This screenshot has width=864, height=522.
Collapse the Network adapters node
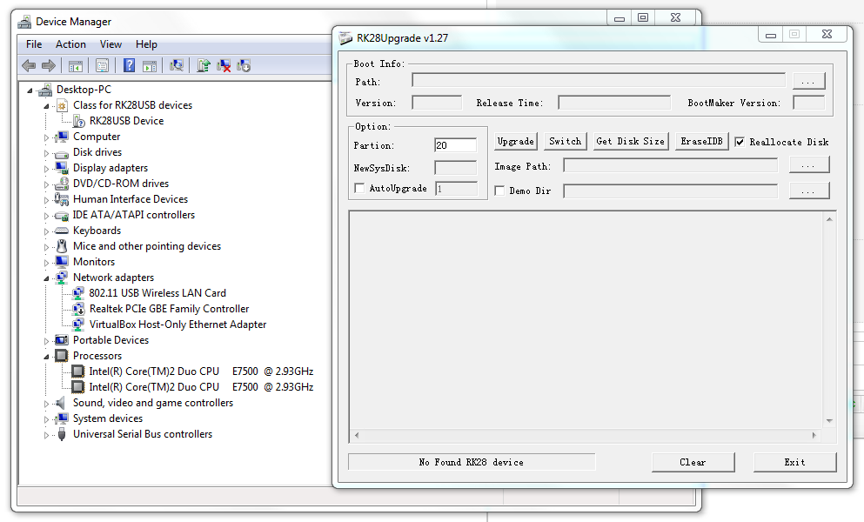[x=47, y=278]
